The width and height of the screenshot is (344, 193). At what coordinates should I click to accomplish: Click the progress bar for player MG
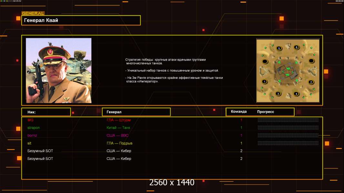tap(288, 120)
